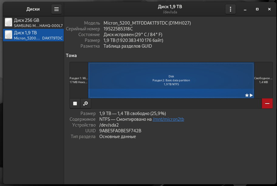The image size is (277, 186).
Task: Close the Disks window
Action: tap(269, 9)
